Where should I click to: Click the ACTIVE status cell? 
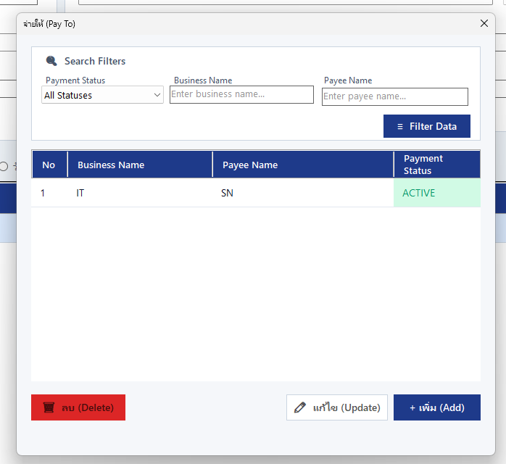(437, 193)
